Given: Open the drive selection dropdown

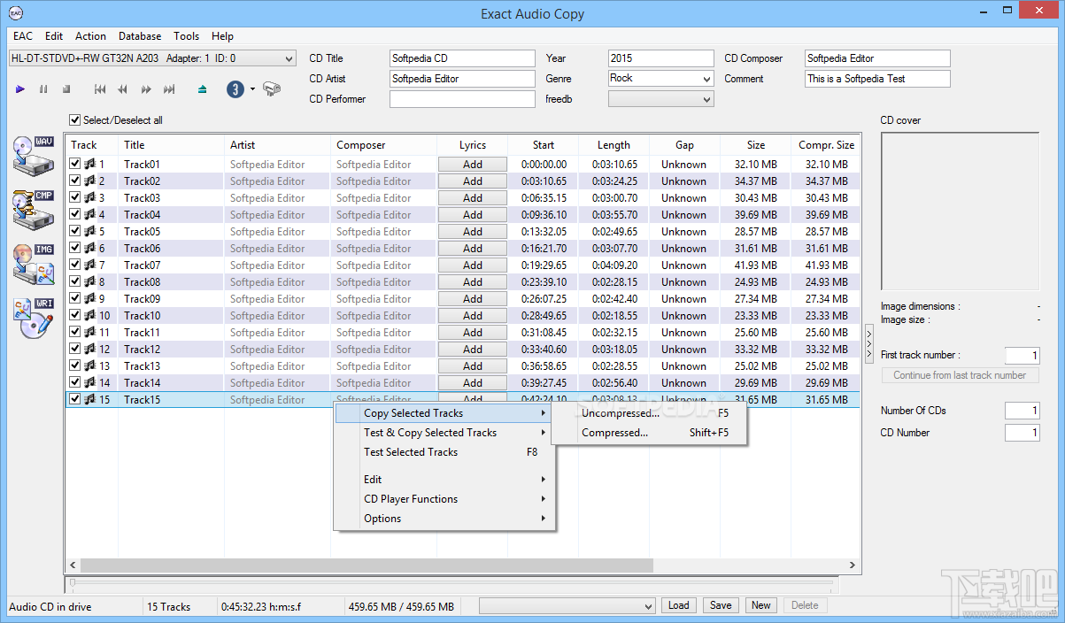Looking at the screenshot, I should 285,58.
